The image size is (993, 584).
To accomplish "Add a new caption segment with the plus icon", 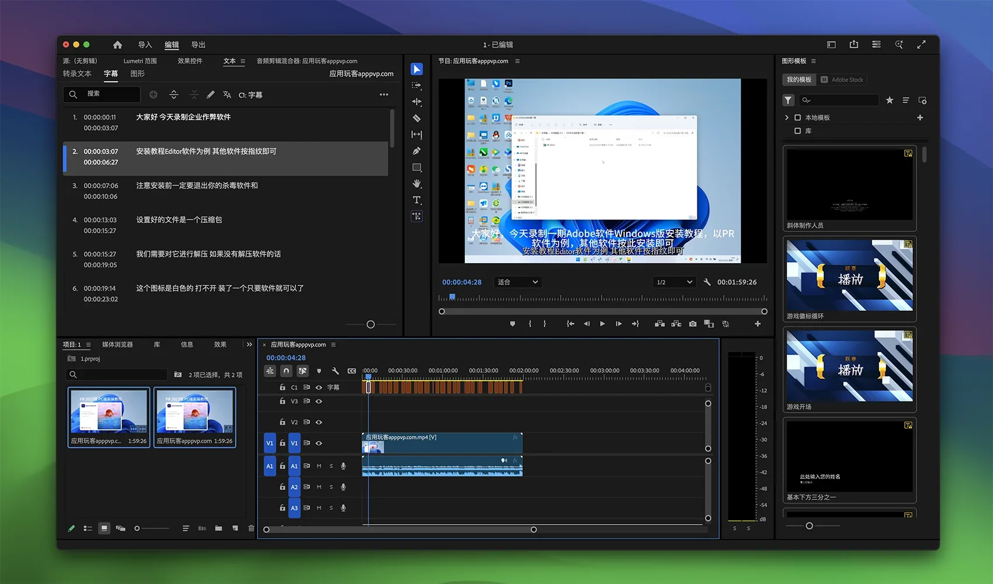I will click(153, 95).
